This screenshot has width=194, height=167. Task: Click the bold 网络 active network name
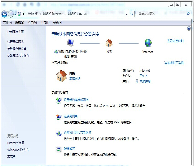point(72,73)
